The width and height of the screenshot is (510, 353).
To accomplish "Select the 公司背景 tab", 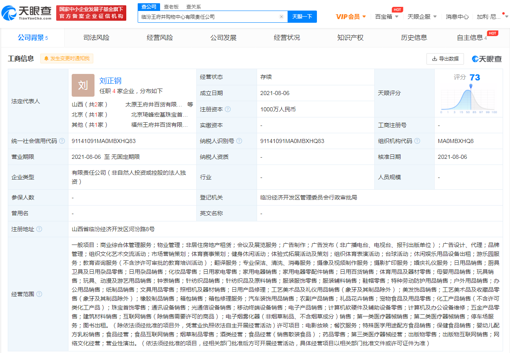I will [x=33, y=38].
